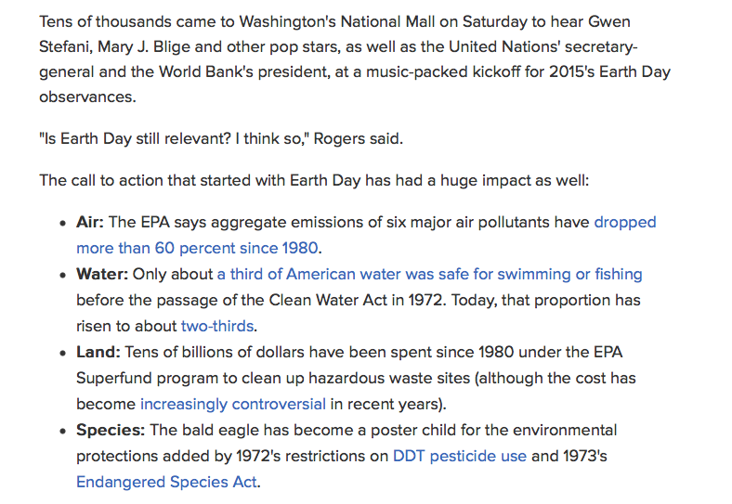Visit the "DDT pesticide use" link
The height and width of the screenshot is (504, 732).
[x=459, y=457]
